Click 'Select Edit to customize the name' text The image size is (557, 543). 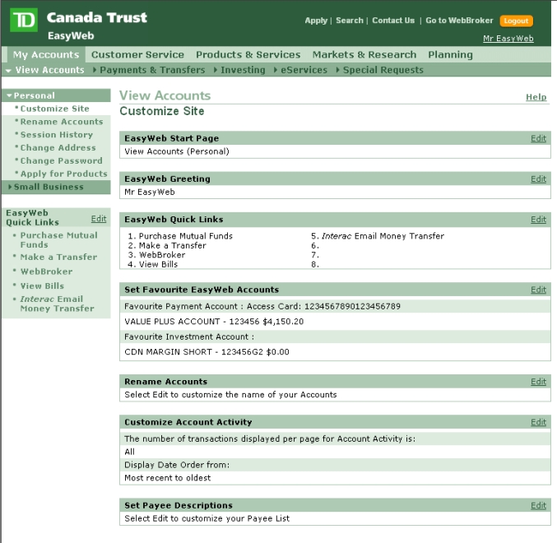[x=230, y=395]
